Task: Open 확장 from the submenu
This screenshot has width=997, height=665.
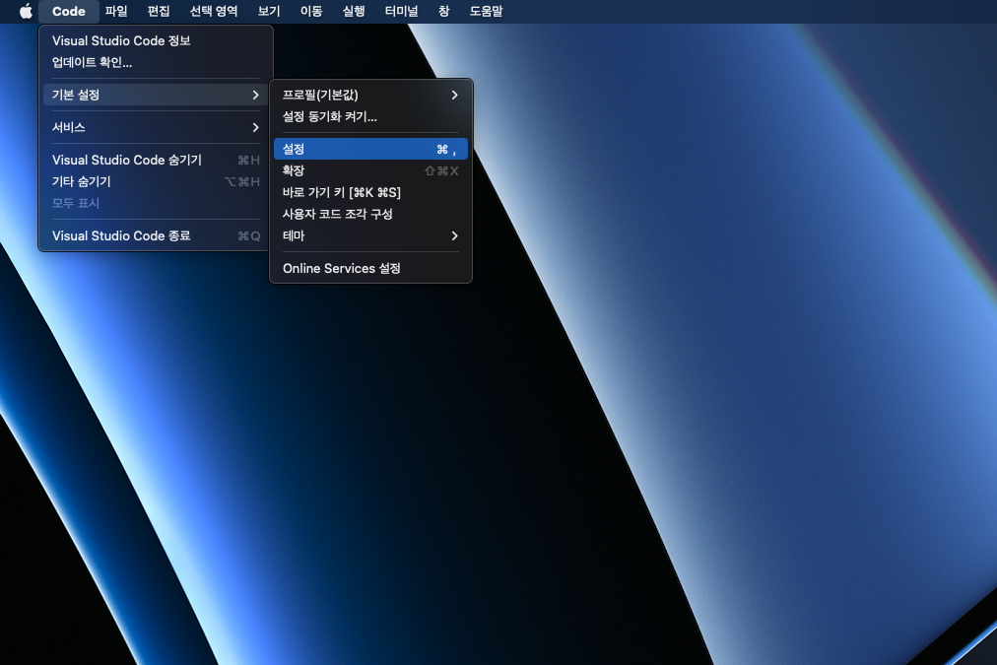Action: coord(370,170)
